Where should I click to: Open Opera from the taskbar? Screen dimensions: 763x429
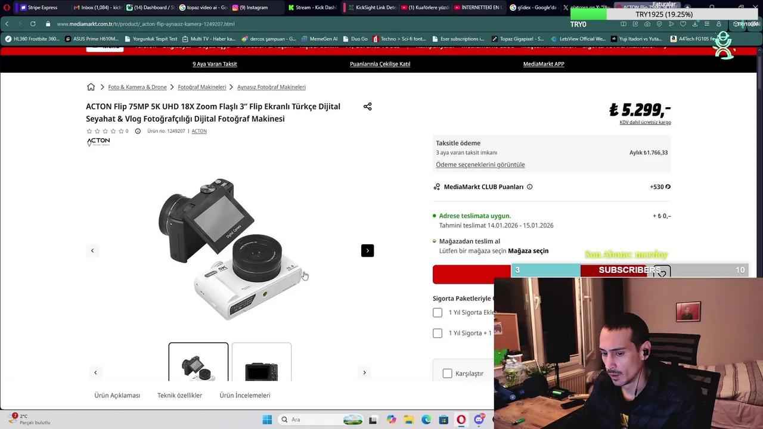pos(461,419)
